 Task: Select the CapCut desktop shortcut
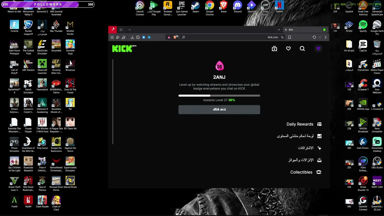tap(363, 46)
